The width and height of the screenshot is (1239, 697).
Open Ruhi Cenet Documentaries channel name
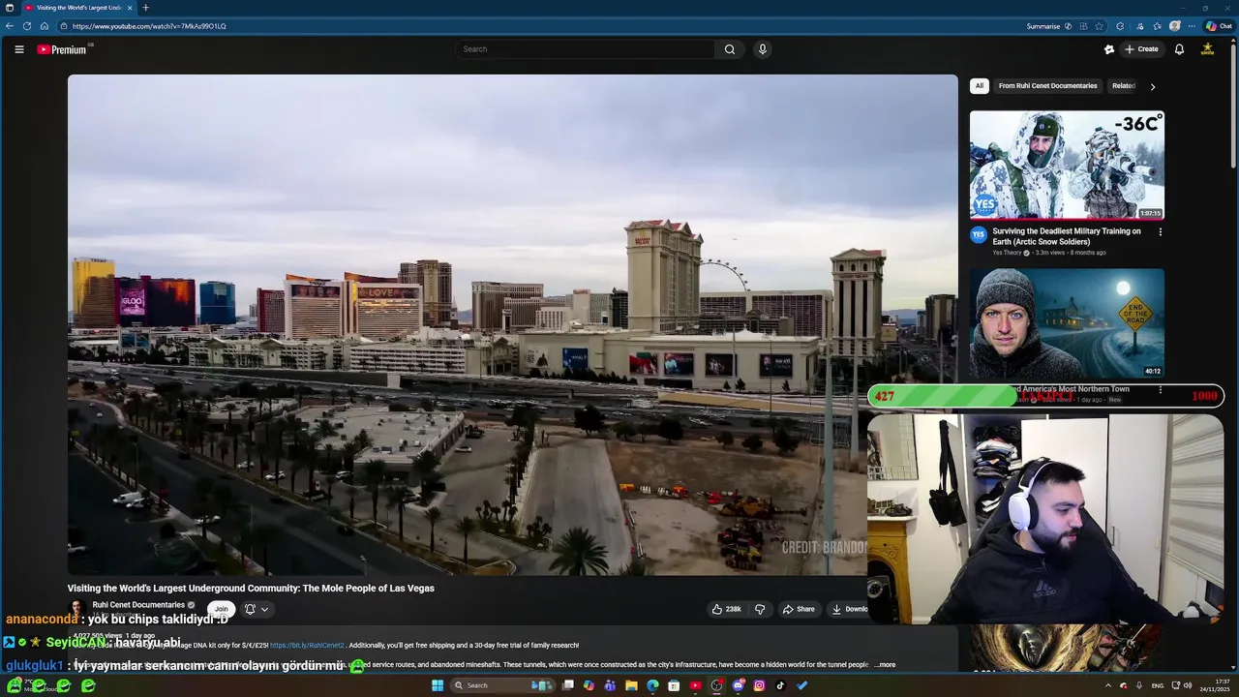[x=138, y=605]
